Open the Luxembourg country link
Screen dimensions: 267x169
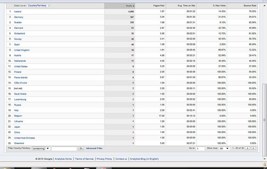coord(20,99)
